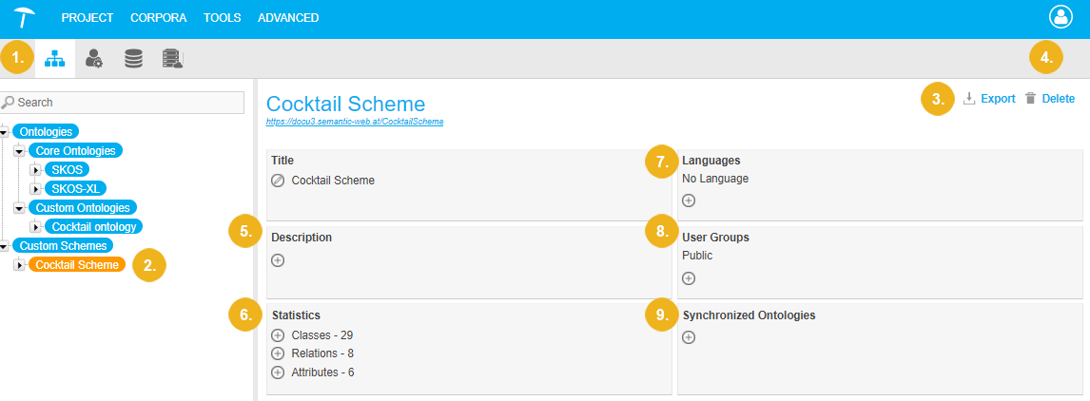Expand the Classes - 29 statistics entry
The height and width of the screenshot is (401, 1090).
(x=278, y=335)
